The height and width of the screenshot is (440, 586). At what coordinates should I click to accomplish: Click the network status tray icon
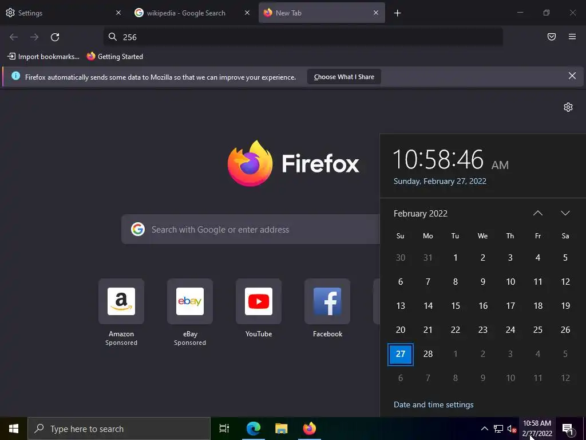pyautogui.click(x=498, y=429)
